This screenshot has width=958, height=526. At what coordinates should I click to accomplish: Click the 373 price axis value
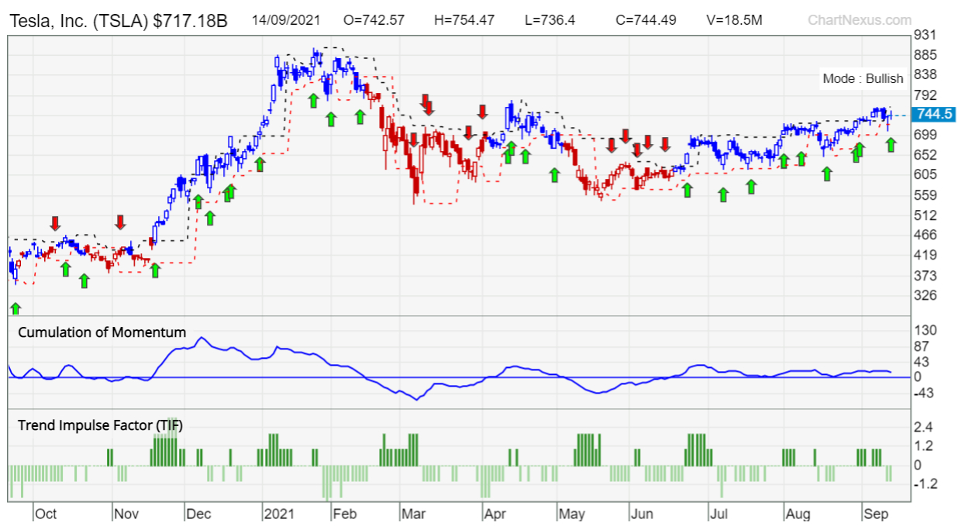(x=927, y=276)
